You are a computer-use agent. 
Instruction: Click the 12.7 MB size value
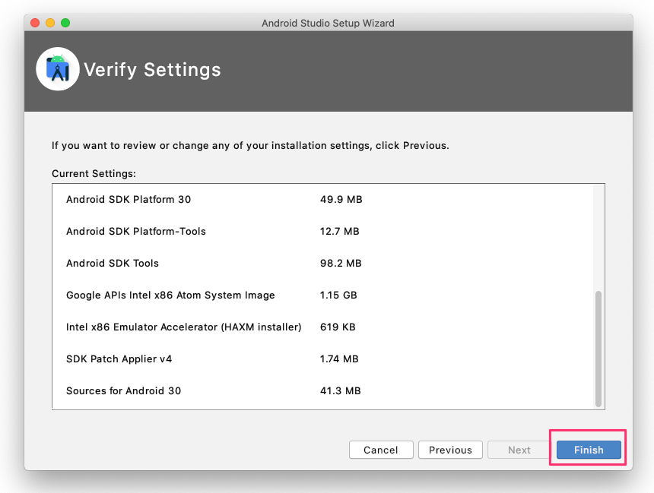coord(339,231)
